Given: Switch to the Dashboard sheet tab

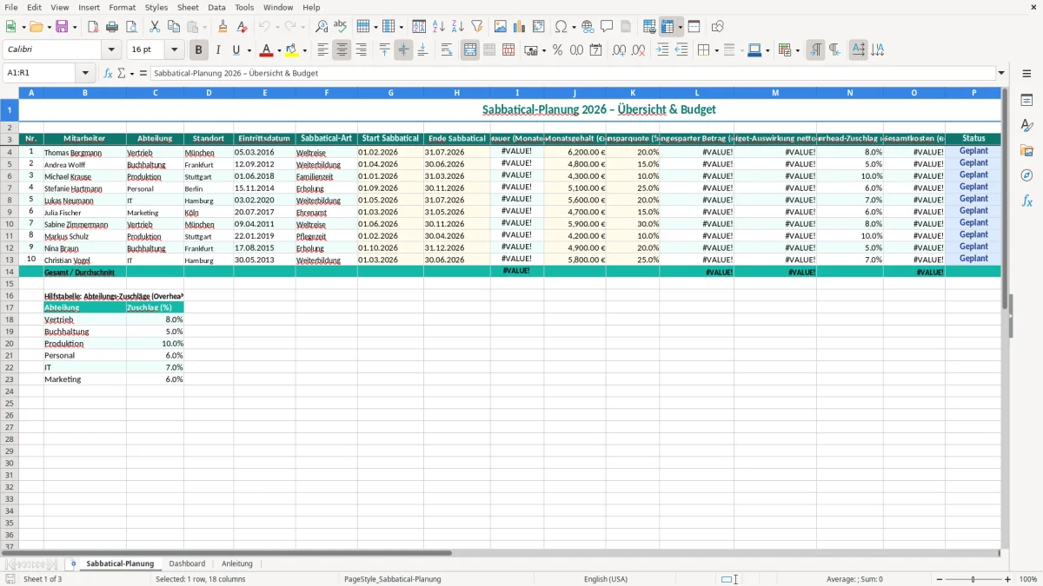Looking at the screenshot, I should click(187, 563).
